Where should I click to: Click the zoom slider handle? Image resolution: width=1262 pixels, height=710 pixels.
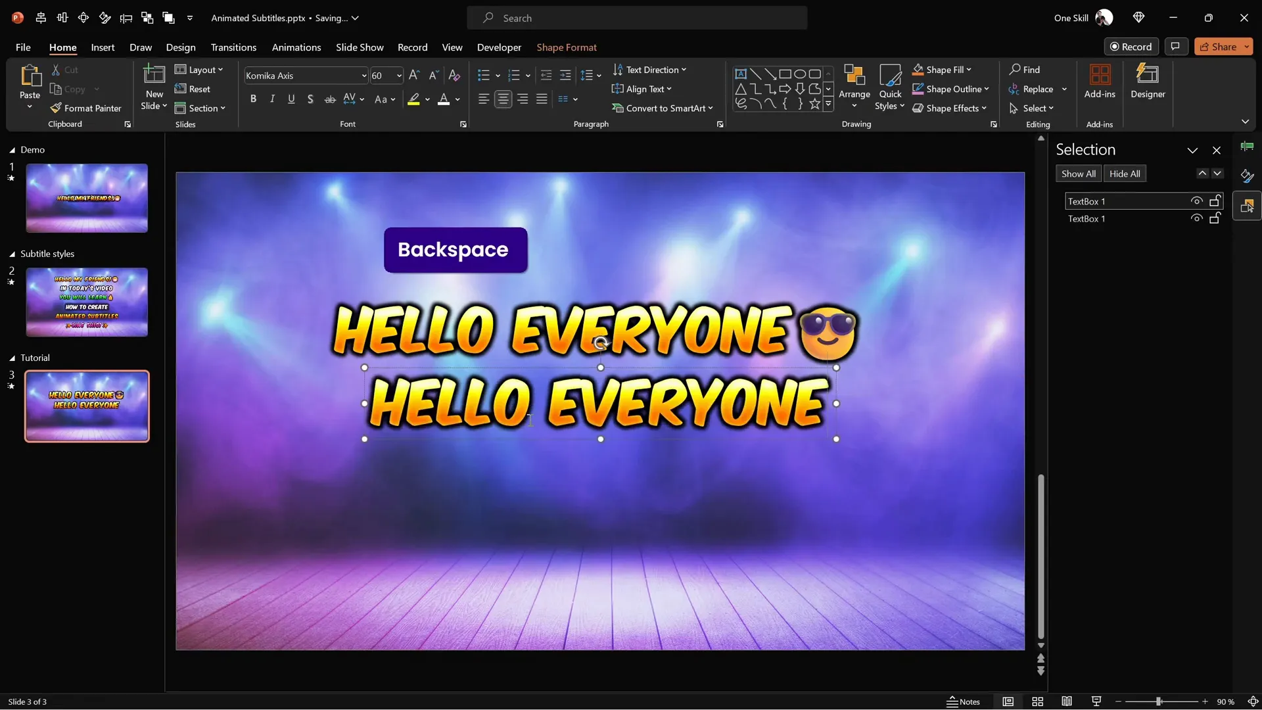point(1159,701)
